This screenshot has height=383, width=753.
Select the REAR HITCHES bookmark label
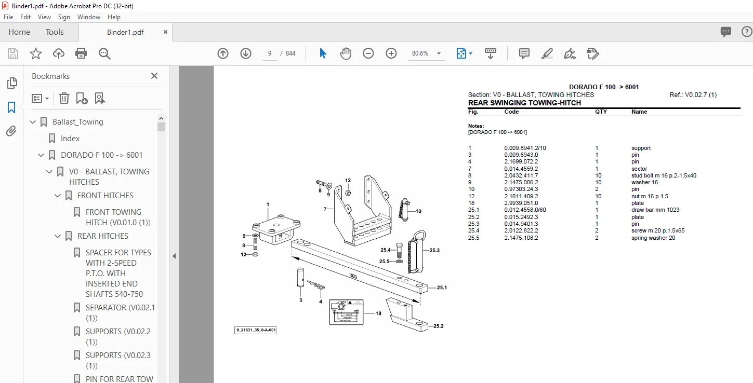tap(103, 236)
